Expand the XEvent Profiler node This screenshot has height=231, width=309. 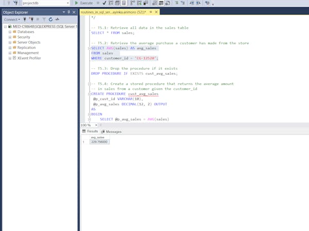point(10,58)
